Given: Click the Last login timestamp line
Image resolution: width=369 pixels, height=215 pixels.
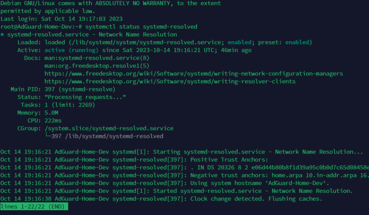Looking at the screenshot, I should [x=61, y=19].
